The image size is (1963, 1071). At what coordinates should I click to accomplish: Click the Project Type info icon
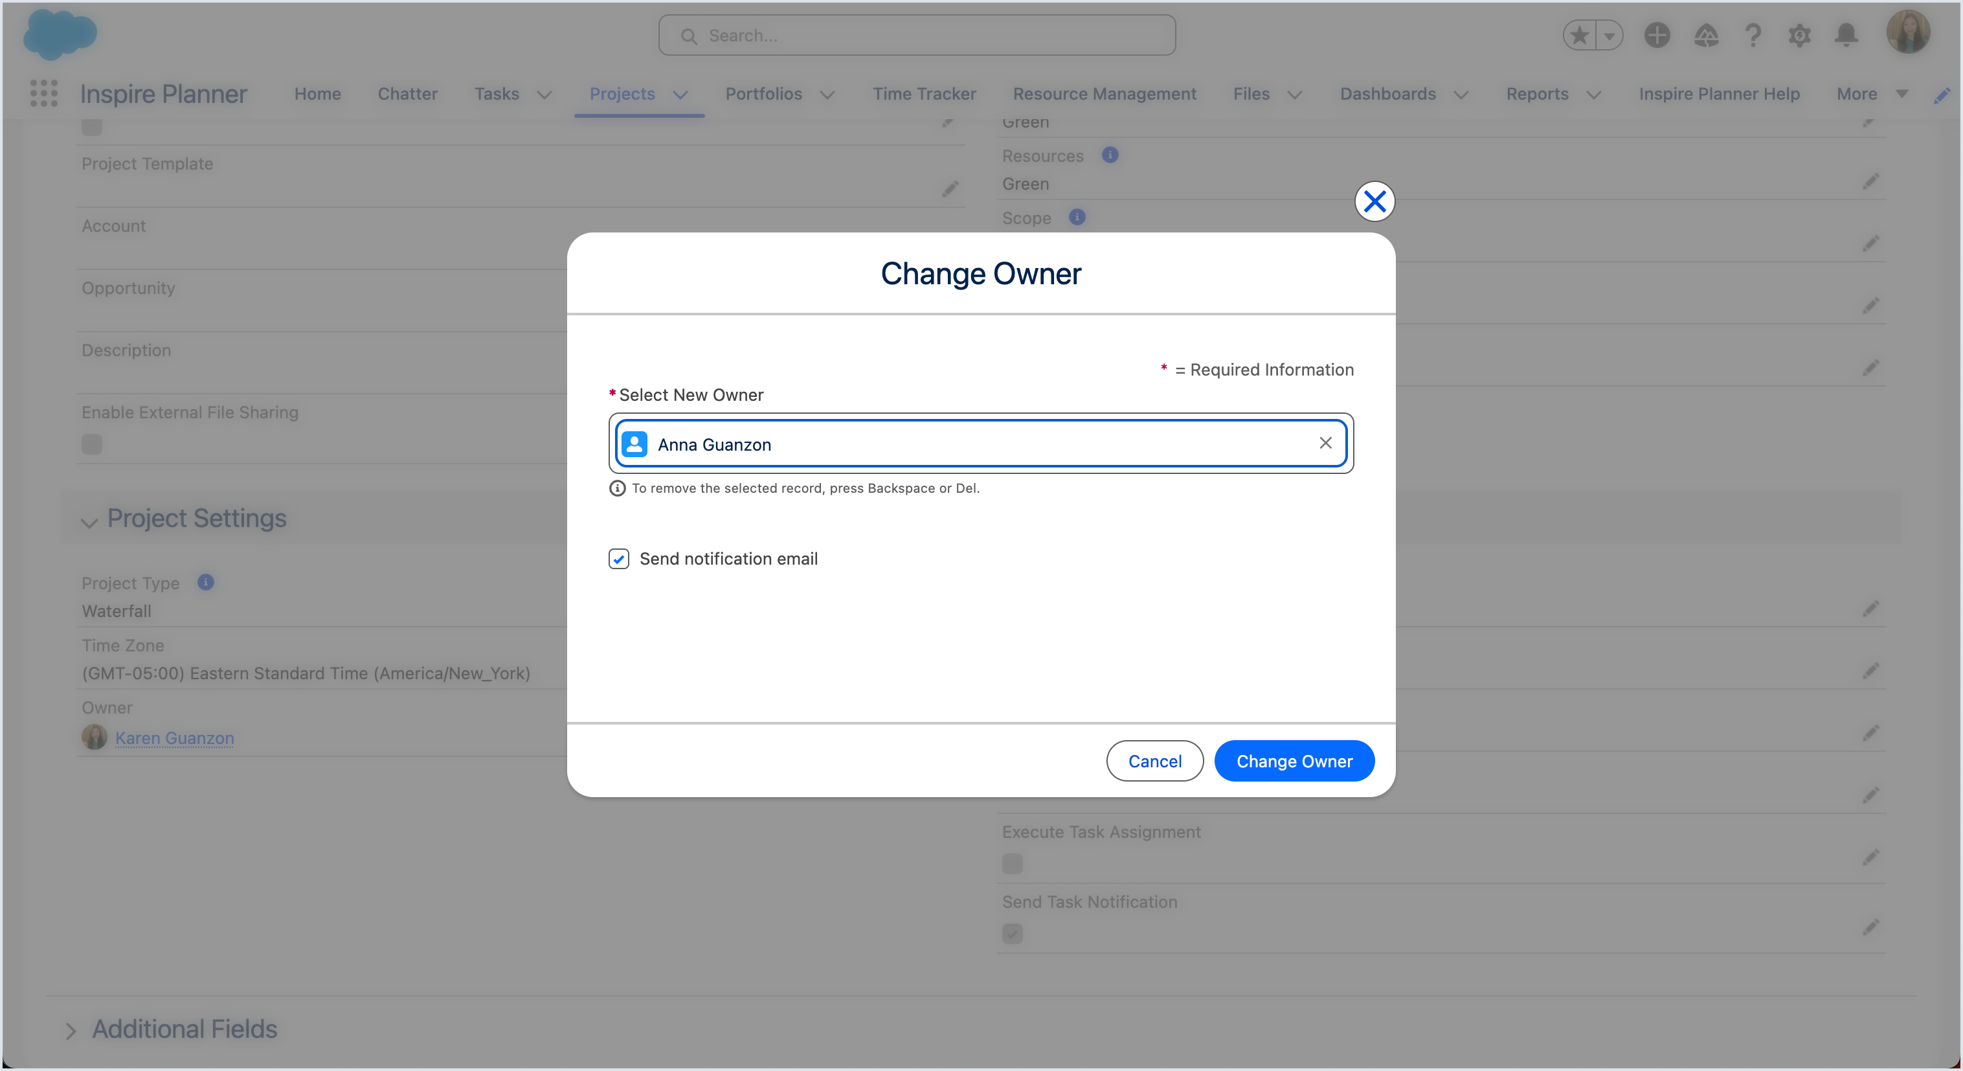206,582
